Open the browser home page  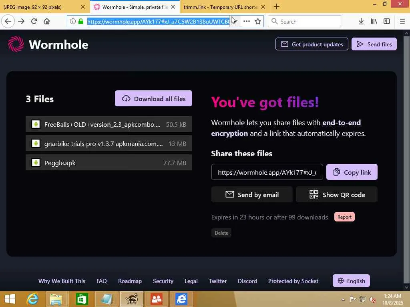click(x=47, y=21)
